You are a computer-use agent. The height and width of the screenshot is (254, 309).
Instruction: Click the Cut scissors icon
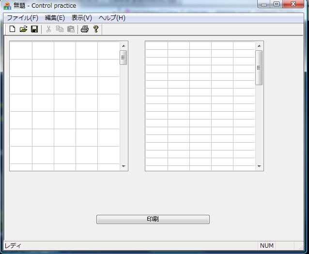[48, 29]
